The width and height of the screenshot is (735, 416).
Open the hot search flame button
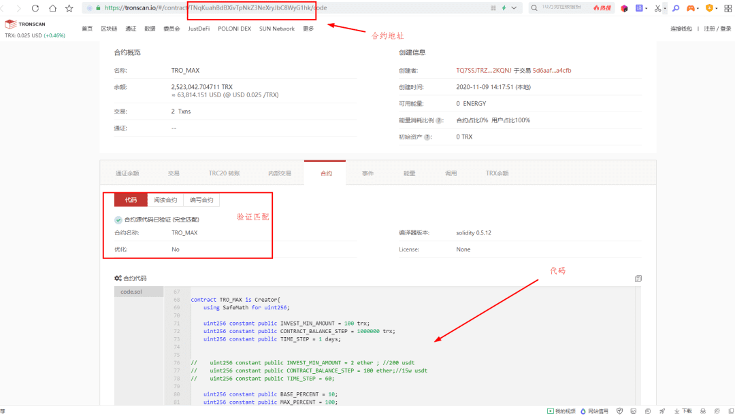click(x=602, y=8)
